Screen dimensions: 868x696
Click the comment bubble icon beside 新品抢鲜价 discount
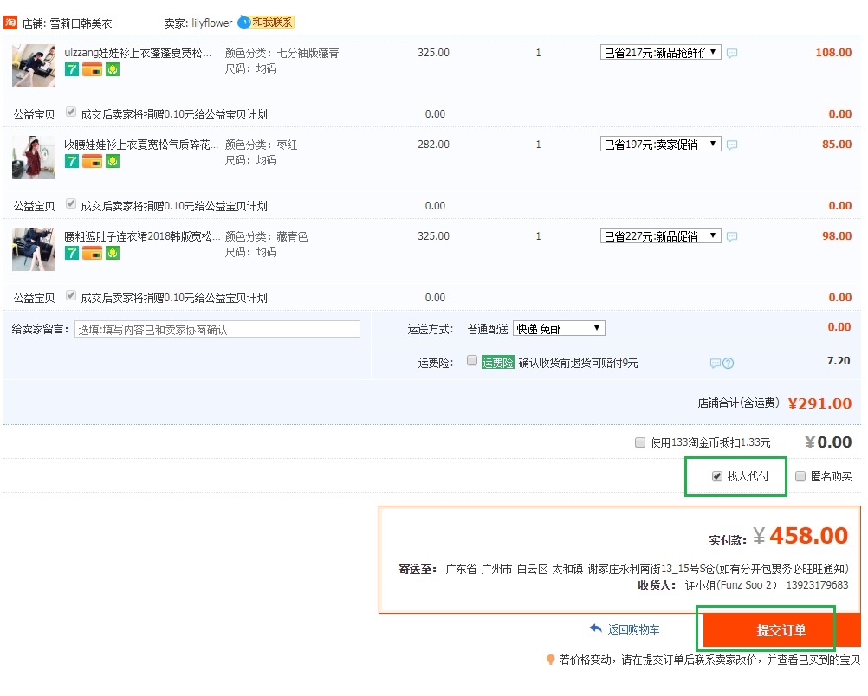pyautogui.click(x=732, y=54)
